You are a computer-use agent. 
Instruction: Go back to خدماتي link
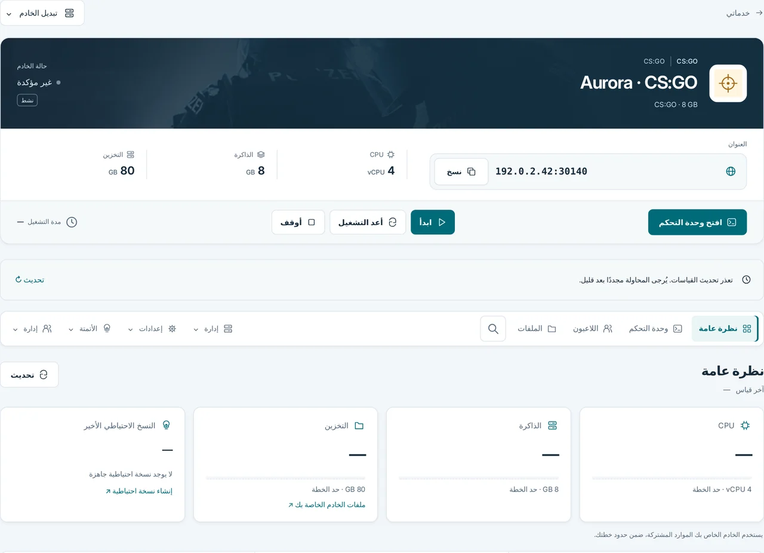744,13
